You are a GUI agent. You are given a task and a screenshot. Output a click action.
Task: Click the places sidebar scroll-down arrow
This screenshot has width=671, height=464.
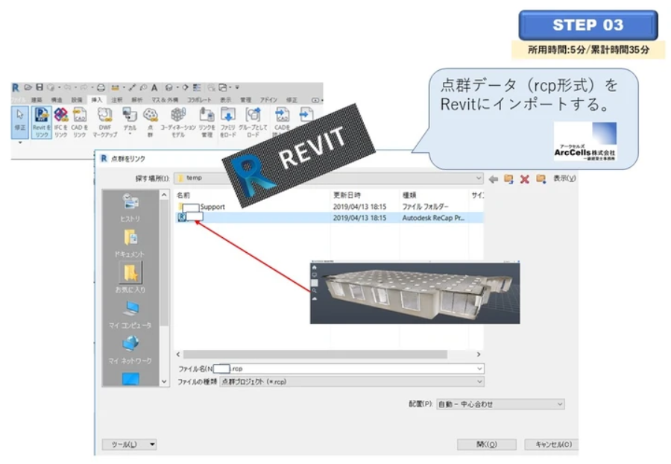pos(164,381)
